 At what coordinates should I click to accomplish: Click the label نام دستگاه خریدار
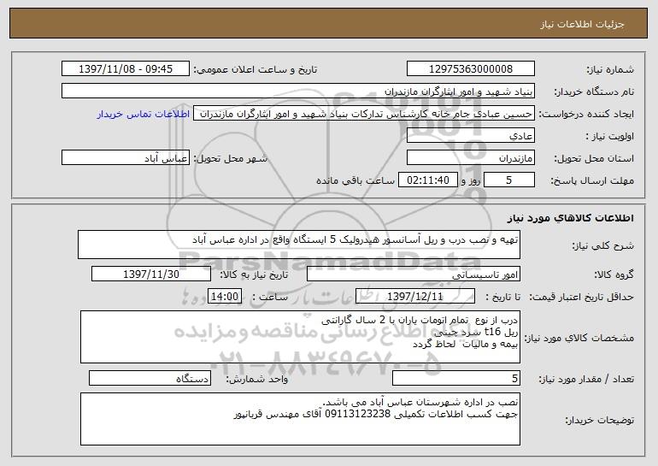[594, 92]
